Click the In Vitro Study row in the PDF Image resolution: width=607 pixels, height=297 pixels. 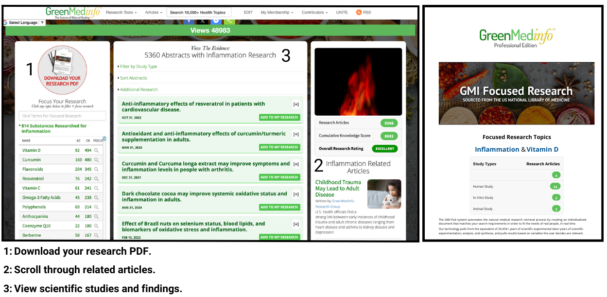click(x=517, y=198)
